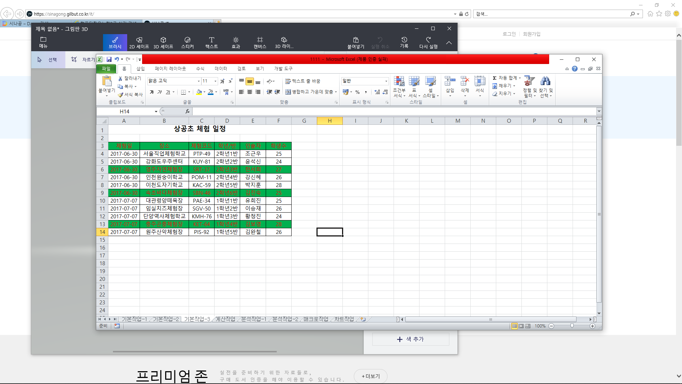The width and height of the screenshot is (682, 384).
Task: Click the fill color paint bucket icon
Action: click(x=199, y=92)
